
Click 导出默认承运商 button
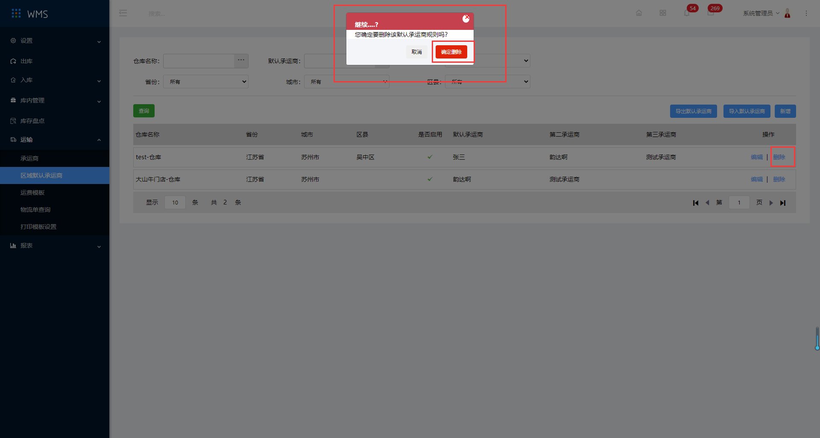click(694, 111)
